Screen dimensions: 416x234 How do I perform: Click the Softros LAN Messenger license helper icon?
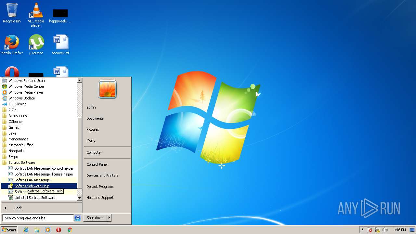[11, 174]
